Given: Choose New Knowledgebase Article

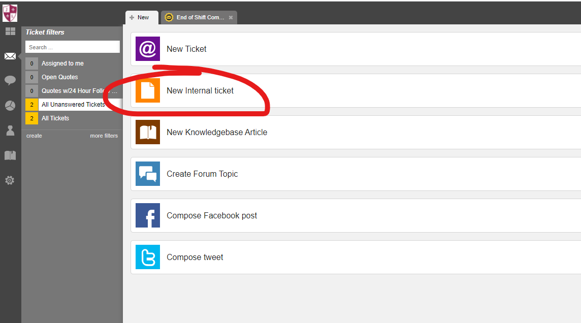Looking at the screenshot, I should [x=356, y=132].
